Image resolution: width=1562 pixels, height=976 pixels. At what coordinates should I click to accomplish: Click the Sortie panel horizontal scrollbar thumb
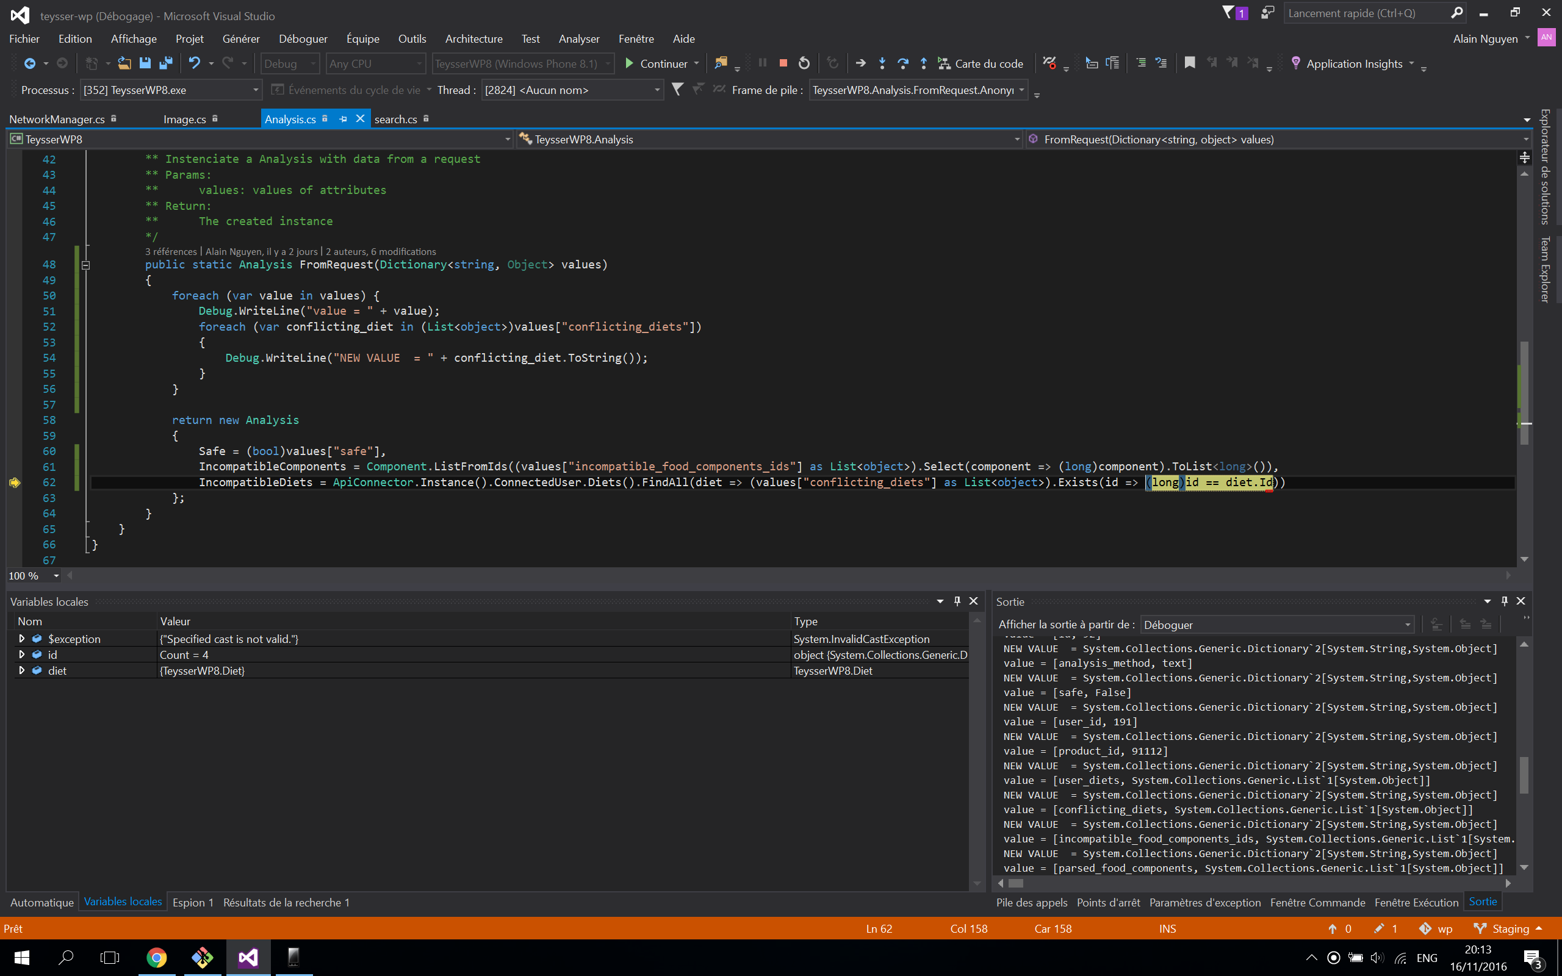[x=1016, y=883]
